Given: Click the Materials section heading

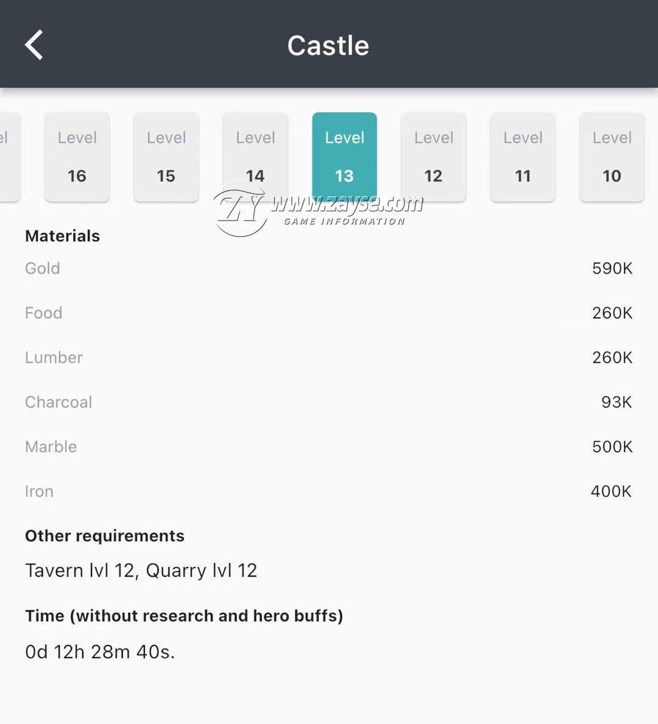Looking at the screenshot, I should pyautogui.click(x=62, y=236).
